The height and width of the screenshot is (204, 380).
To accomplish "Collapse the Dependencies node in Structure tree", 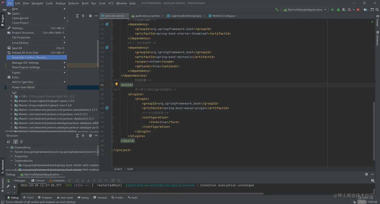I will (x=11, y=161).
